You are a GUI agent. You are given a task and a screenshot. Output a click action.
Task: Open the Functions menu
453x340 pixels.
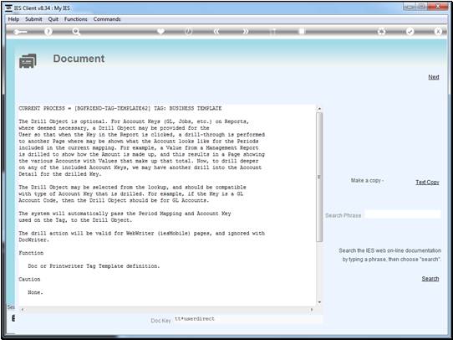[76, 19]
